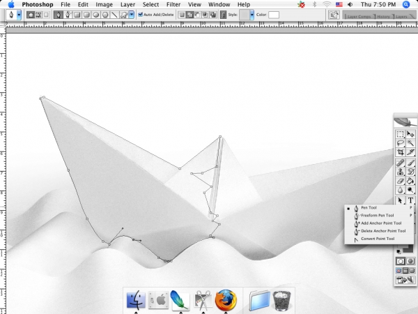Select the Healing Brush tool
The image size is (418, 314).
tap(400, 163)
